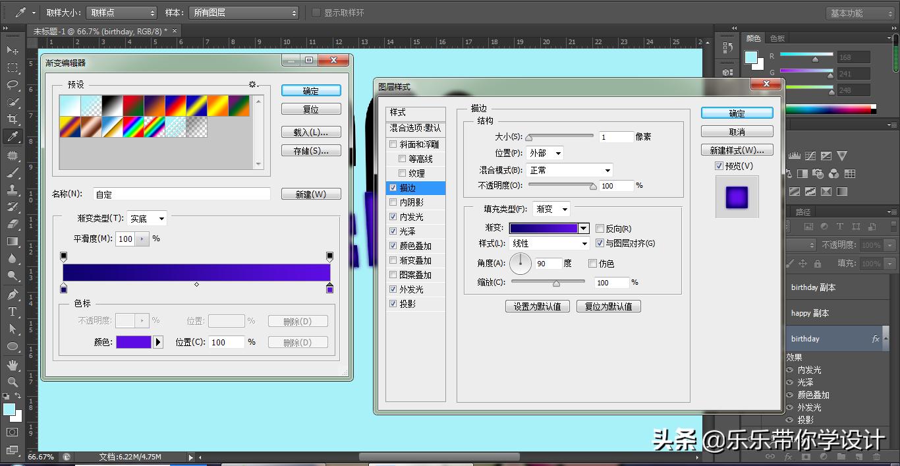900x466 pixels.
Task: Uncheck the 预览(V) checkbox
Action: (719, 165)
